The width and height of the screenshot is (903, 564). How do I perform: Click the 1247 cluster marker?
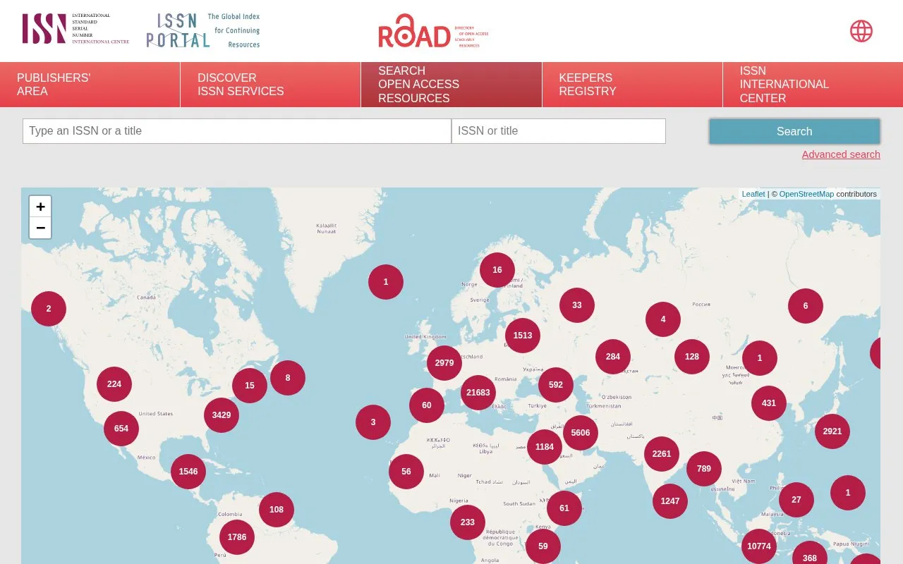670,501
